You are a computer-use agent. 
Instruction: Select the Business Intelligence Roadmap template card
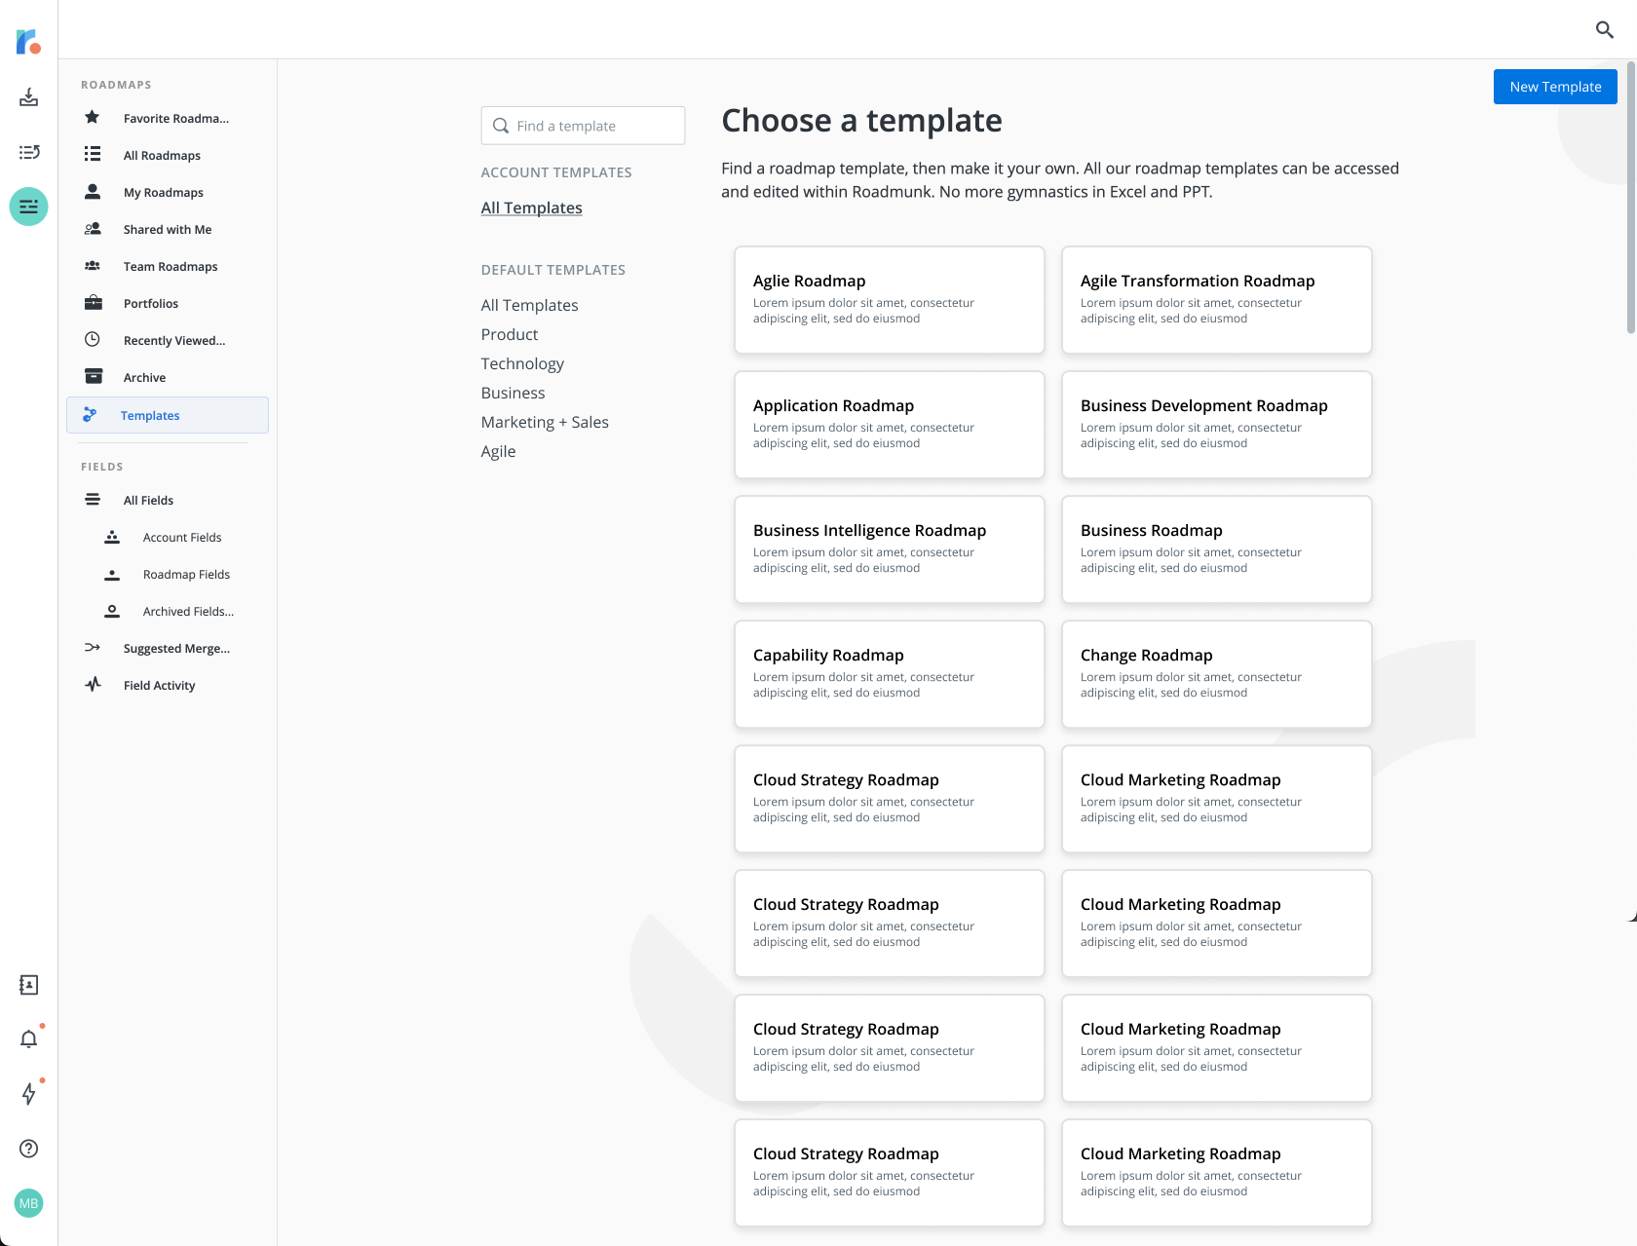click(x=889, y=548)
